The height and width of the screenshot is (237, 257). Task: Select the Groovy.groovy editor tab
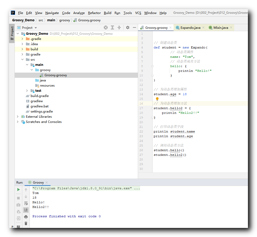156,27
